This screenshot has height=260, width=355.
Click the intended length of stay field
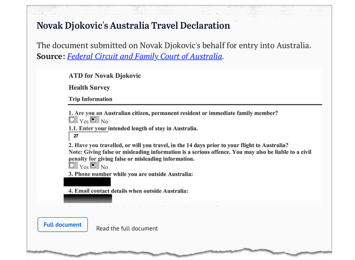[89, 137]
